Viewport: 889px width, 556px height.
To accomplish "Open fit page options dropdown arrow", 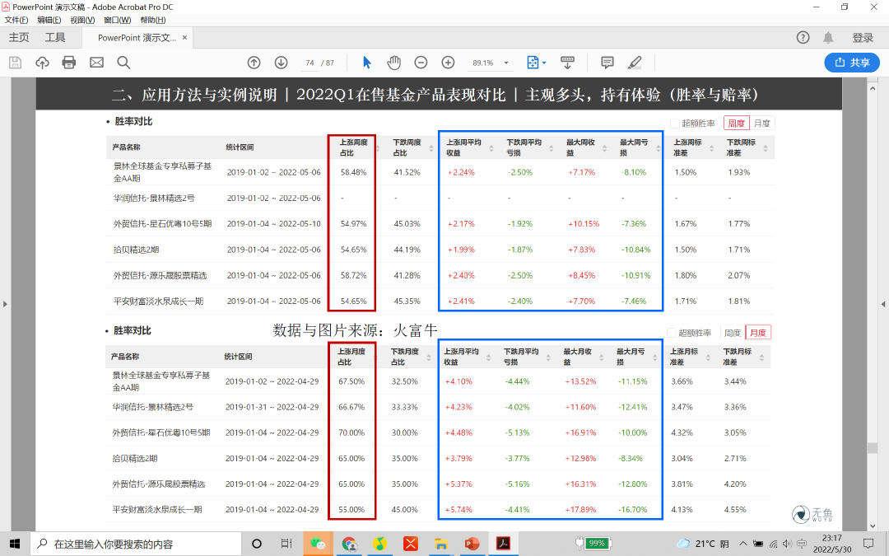I will 544,63.
